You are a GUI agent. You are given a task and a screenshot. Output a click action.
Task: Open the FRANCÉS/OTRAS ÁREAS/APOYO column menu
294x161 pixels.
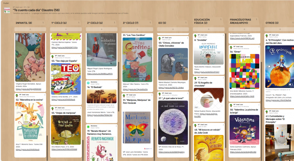256,20
